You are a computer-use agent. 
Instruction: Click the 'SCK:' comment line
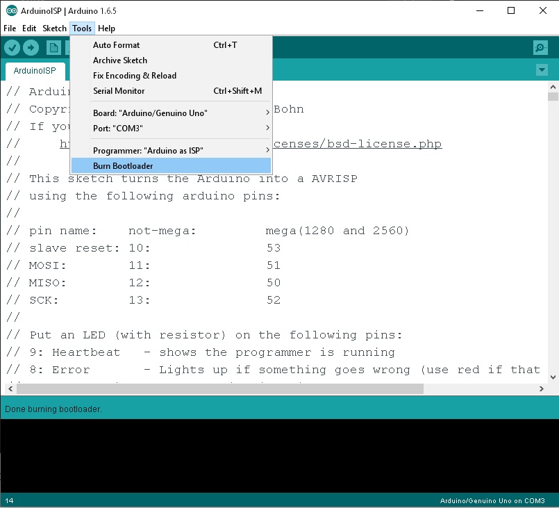tap(143, 300)
